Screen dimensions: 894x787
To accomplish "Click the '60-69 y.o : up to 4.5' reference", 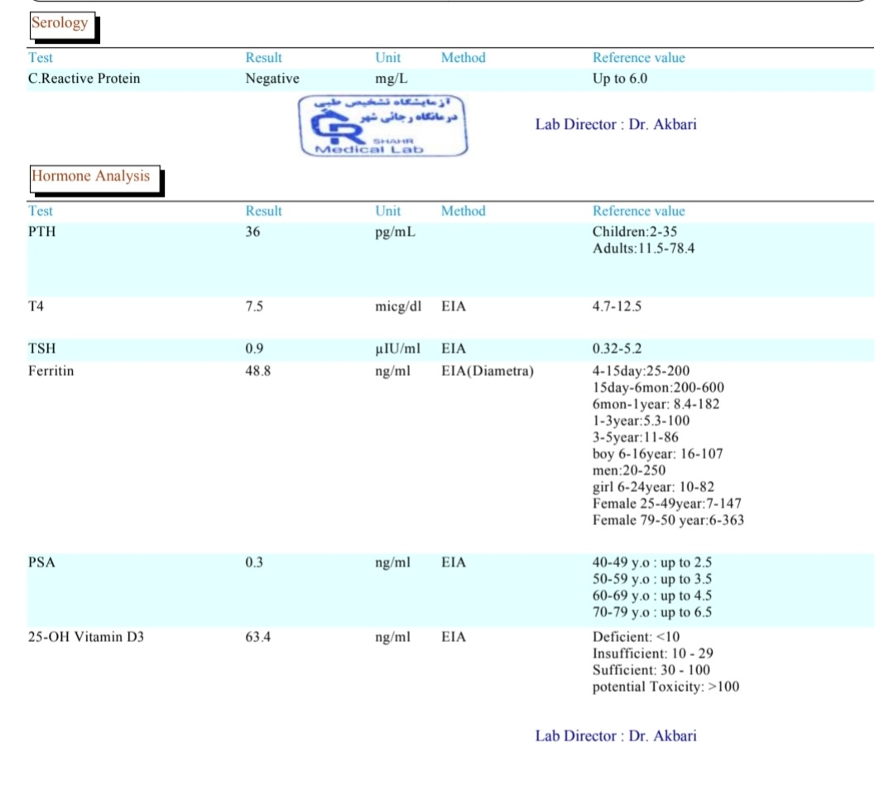I will tap(651, 596).
